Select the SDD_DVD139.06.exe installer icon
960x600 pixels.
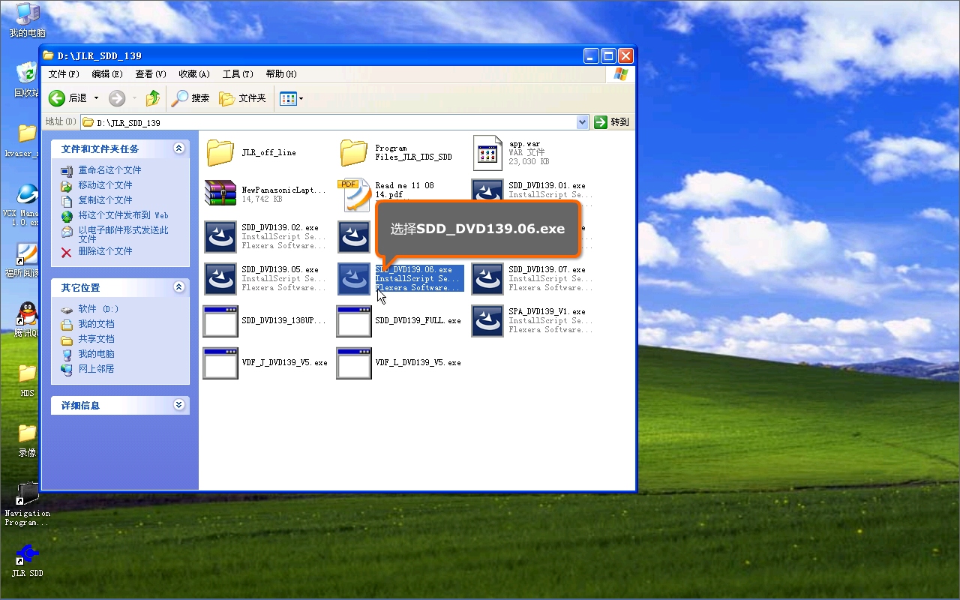354,278
